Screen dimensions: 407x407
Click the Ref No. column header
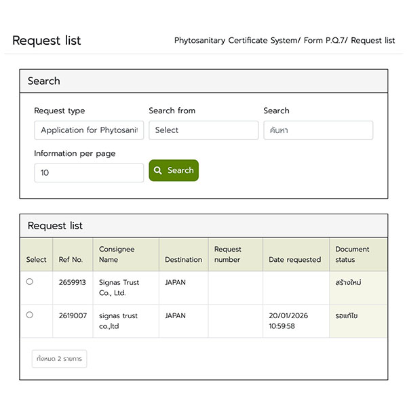coord(71,259)
